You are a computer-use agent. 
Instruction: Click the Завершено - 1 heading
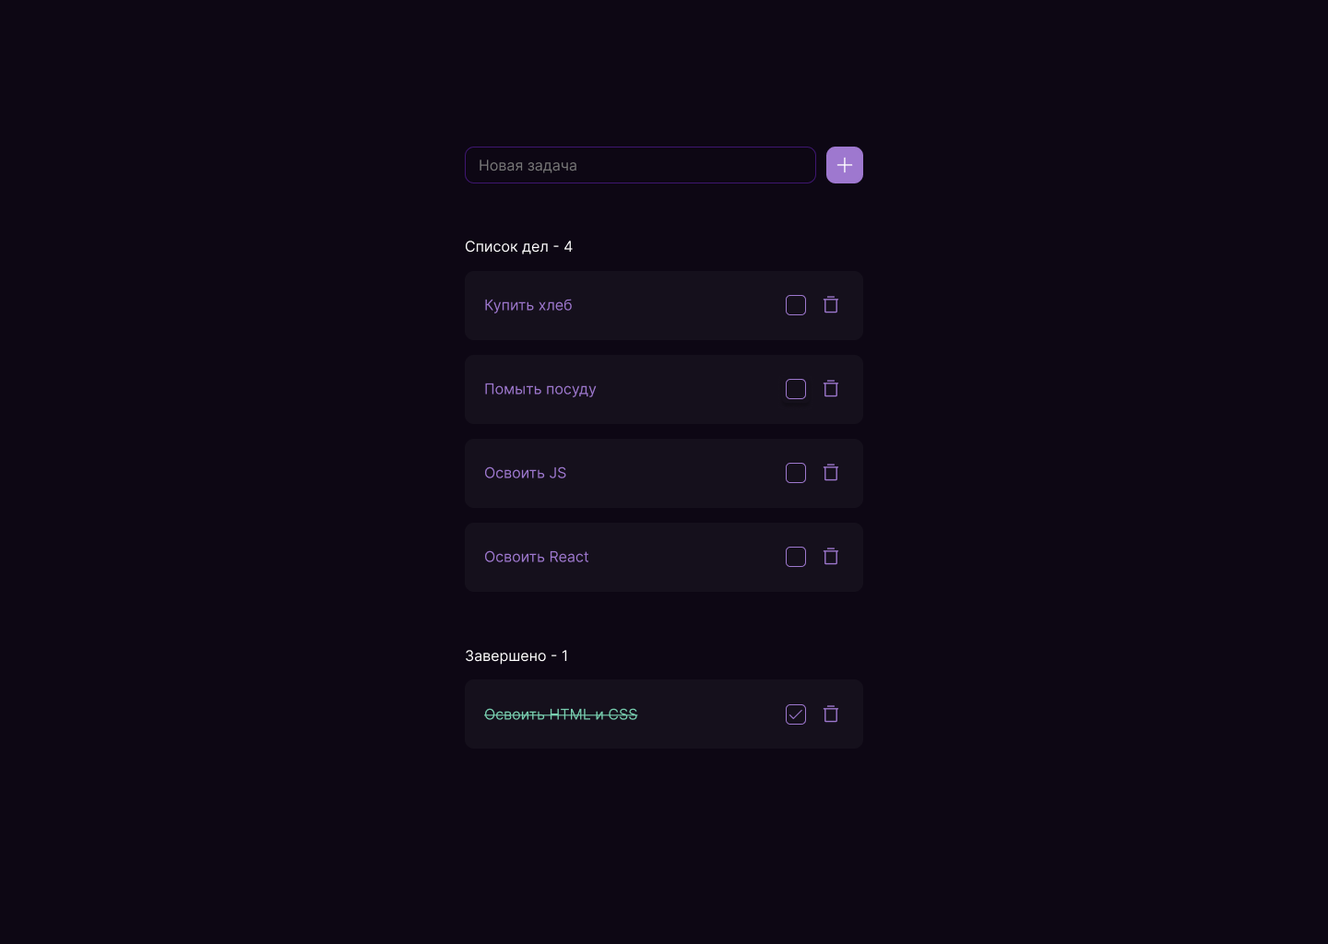[516, 655]
